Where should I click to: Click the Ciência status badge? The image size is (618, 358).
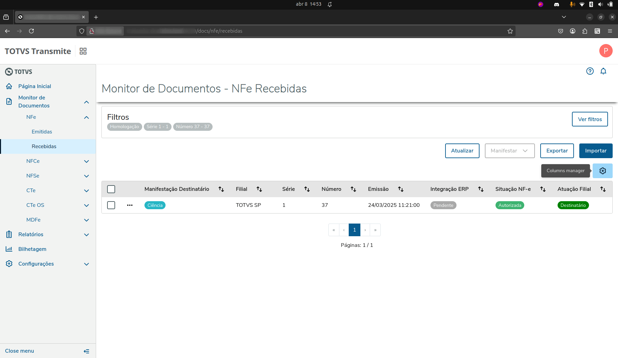coord(155,205)
